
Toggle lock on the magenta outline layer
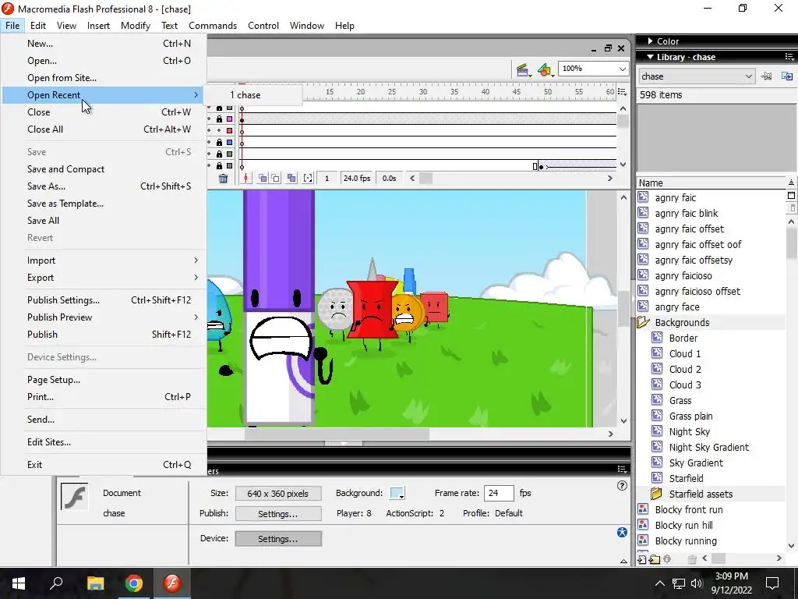(x=219, y=119)
